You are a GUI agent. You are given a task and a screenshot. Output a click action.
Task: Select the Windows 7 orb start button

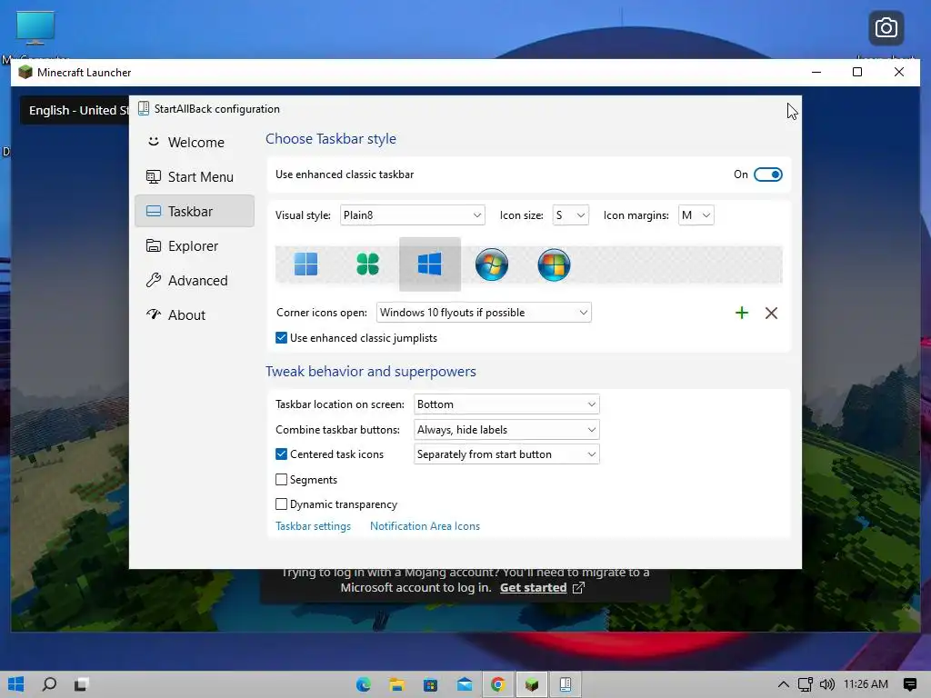point(492,264)
